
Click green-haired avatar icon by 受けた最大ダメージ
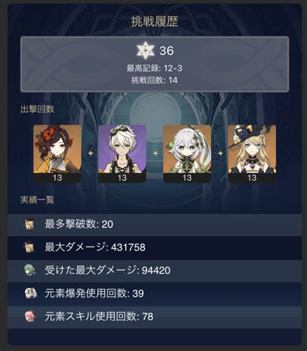click(30, 270)
